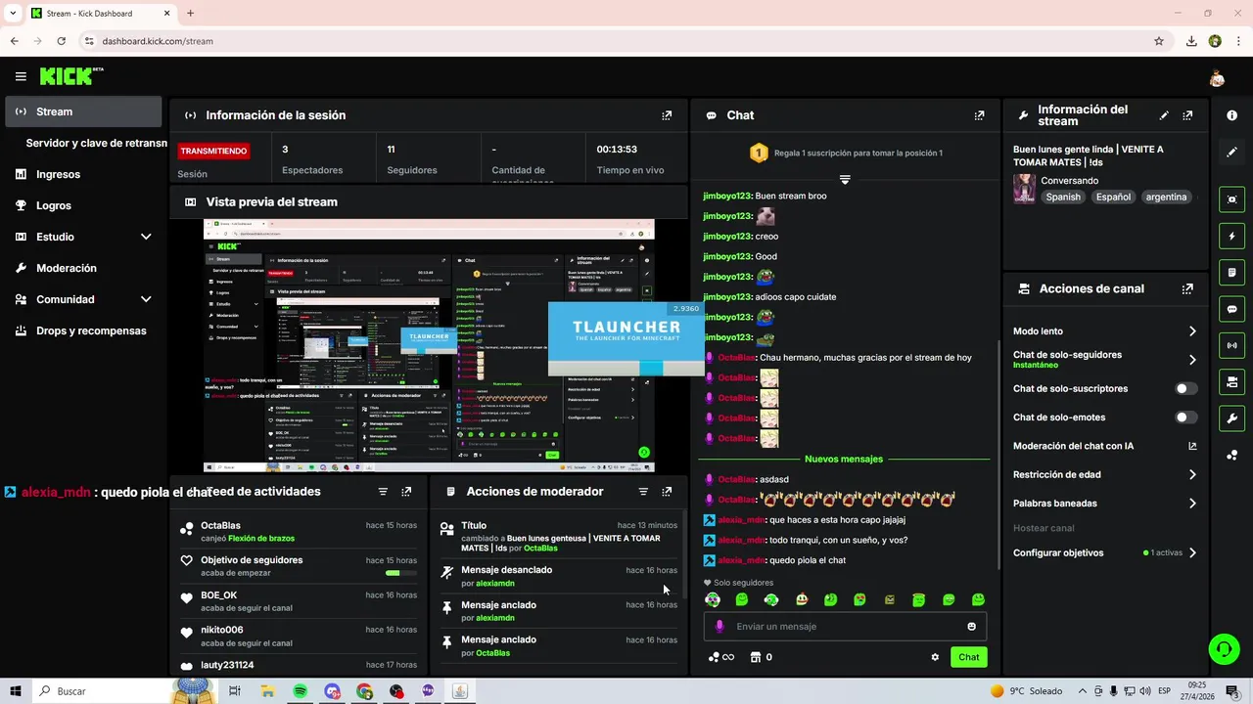Expand the Comunidad sidebar section

pyautogui.click(x=146, y=299)
